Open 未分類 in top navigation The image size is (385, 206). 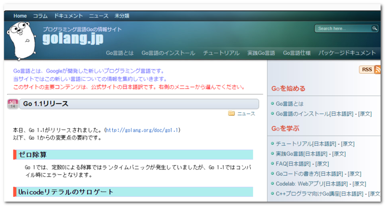(x=122, y=16)
